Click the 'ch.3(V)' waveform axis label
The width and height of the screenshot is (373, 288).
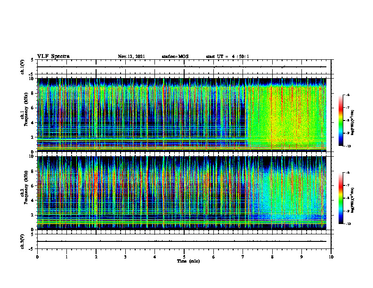click(22, 241)
